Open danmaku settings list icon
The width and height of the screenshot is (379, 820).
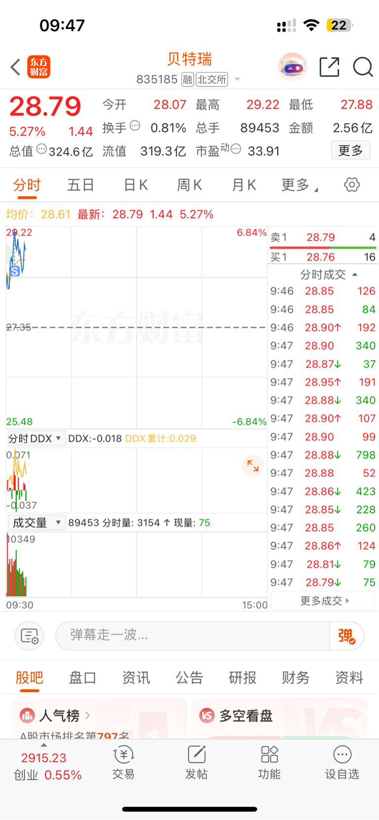coord(30,636)
